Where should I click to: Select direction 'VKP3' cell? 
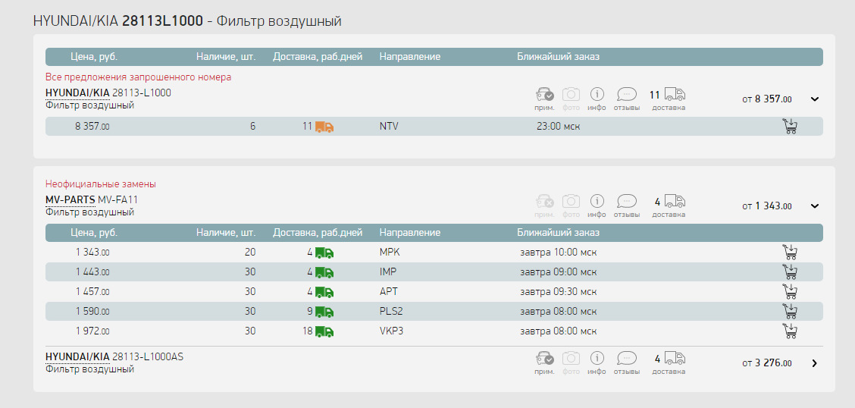(391, 331)
